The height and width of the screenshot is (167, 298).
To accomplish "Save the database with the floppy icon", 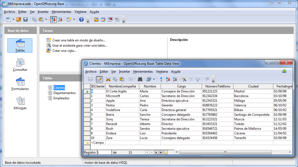I will (25, 19).
